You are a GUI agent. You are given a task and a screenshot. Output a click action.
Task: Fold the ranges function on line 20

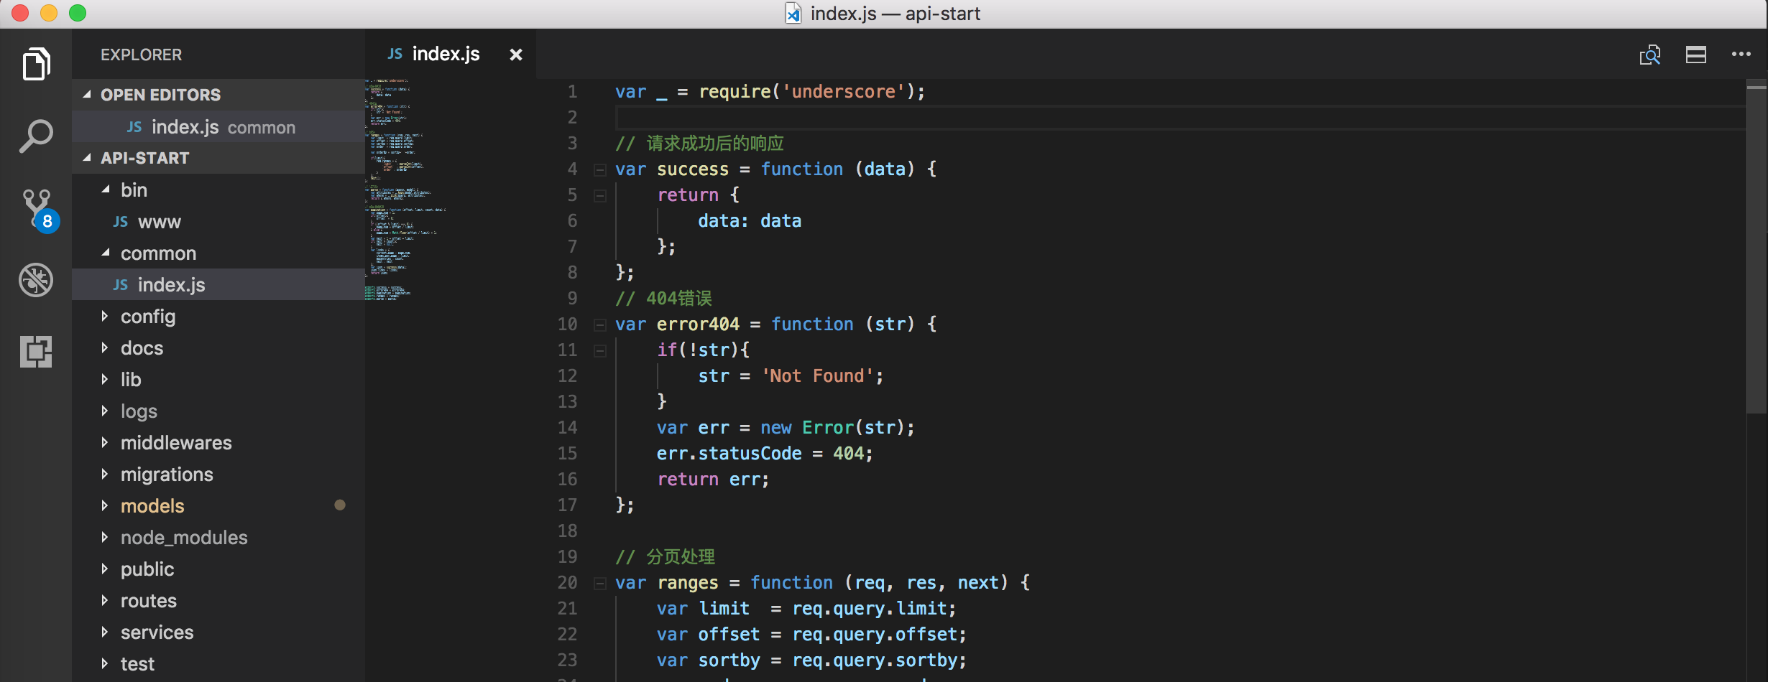click(599, 583)
